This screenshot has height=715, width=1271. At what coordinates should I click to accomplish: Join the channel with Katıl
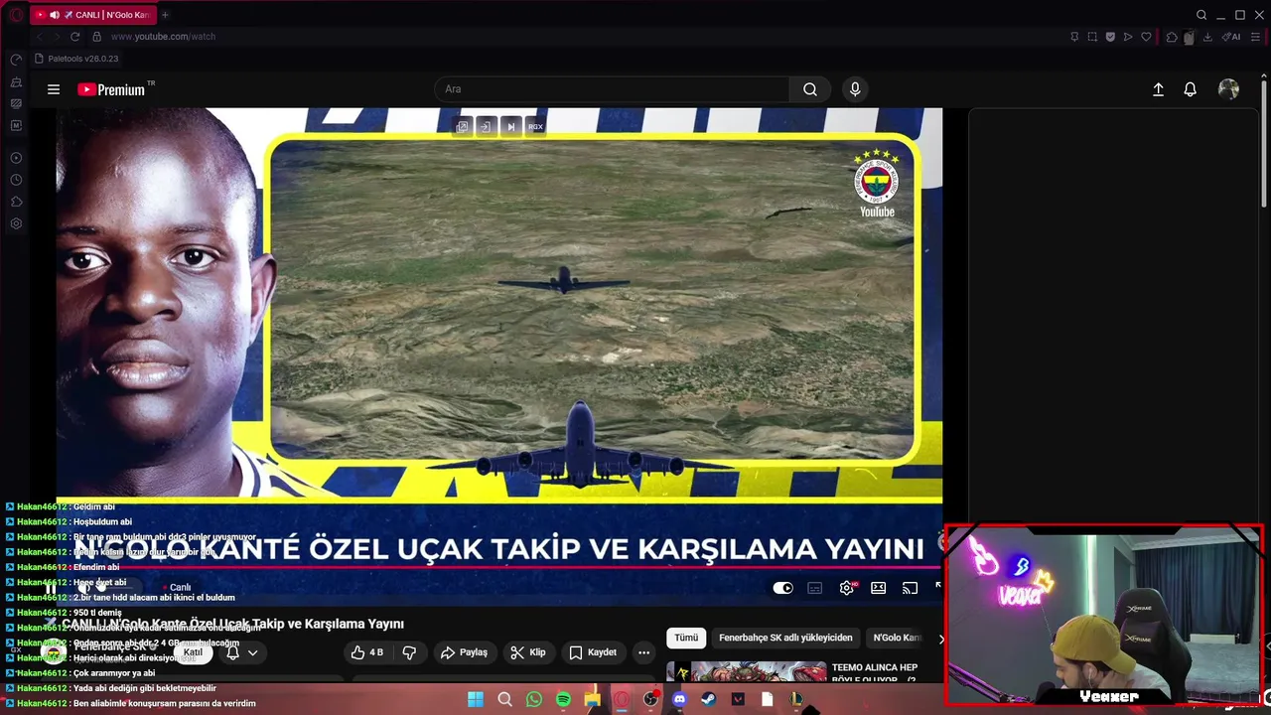point(193,652)
